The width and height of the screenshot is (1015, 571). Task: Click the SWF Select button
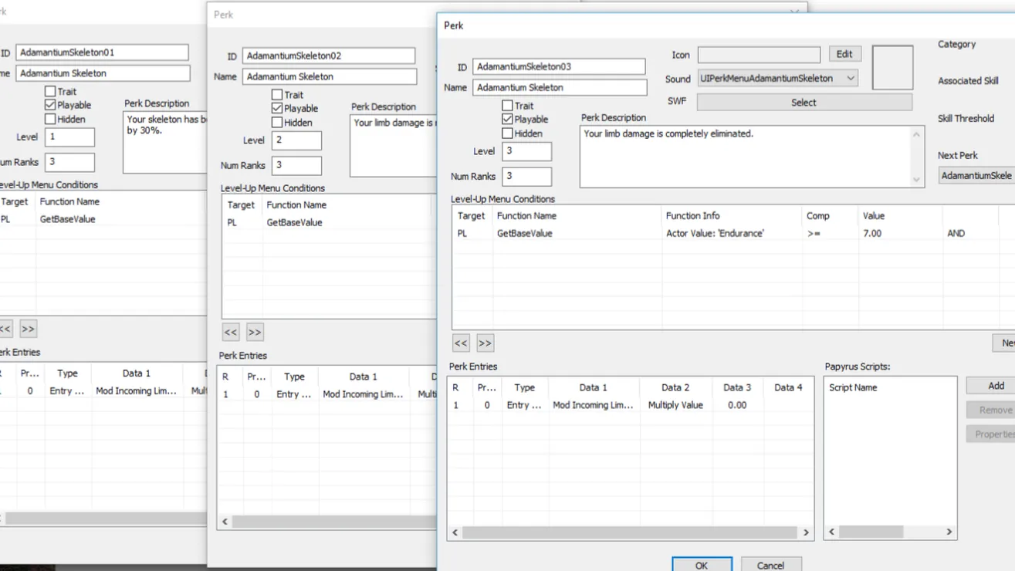click(x=804, y=102)
